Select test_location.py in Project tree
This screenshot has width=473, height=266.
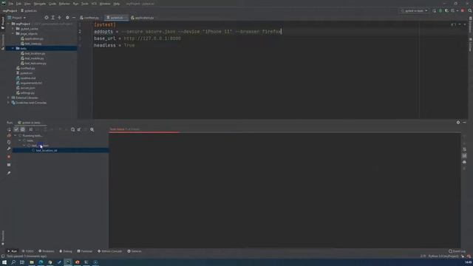(x=33, y=53)
